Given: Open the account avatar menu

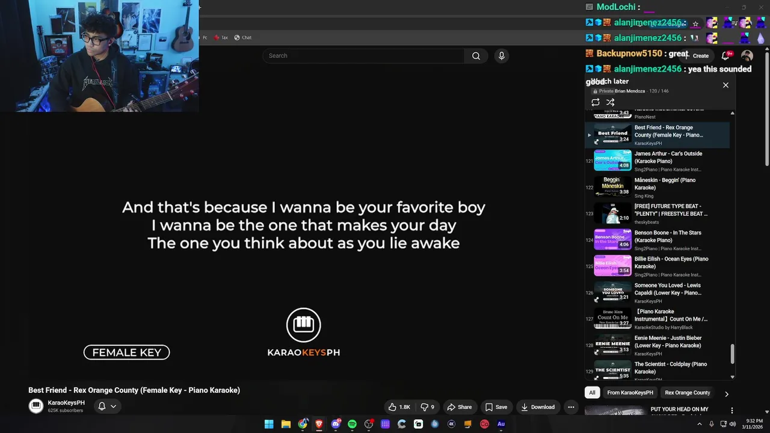Looking at the screenshot, I should (747, 56).
